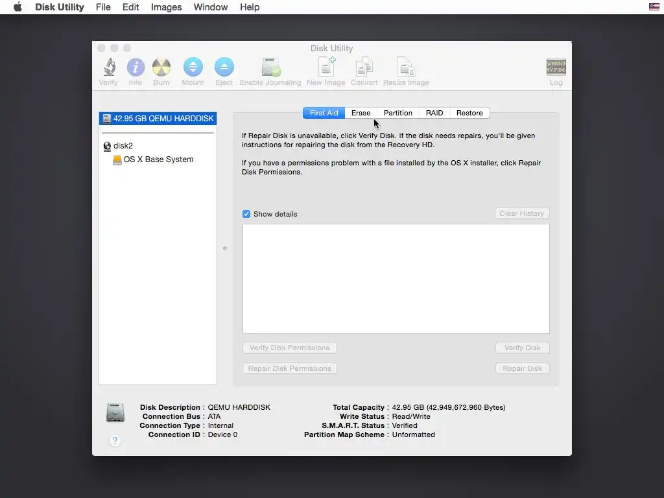Viewport: 664px width, 498px height.
Task: Open the File menu
Action: pos(103,7)
